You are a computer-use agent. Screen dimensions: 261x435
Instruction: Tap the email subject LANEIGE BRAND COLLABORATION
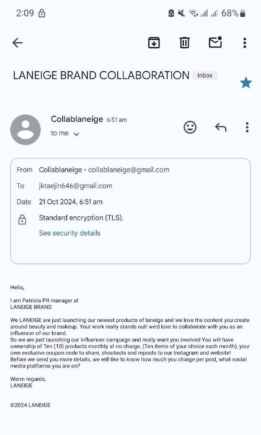point(101,76)
